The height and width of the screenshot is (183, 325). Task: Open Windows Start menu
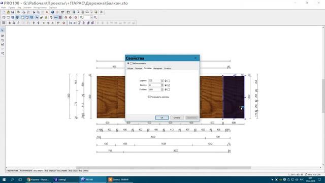coord(4,179)
